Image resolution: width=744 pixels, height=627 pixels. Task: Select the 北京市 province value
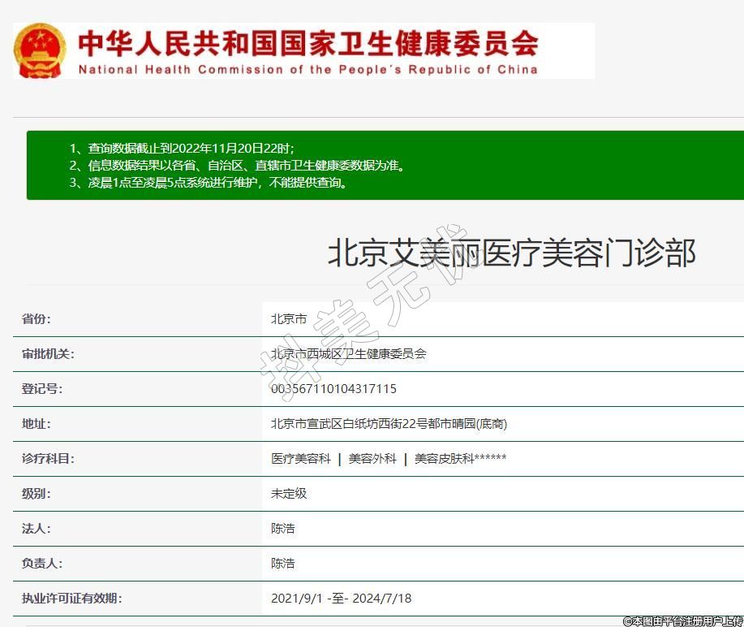289,319
